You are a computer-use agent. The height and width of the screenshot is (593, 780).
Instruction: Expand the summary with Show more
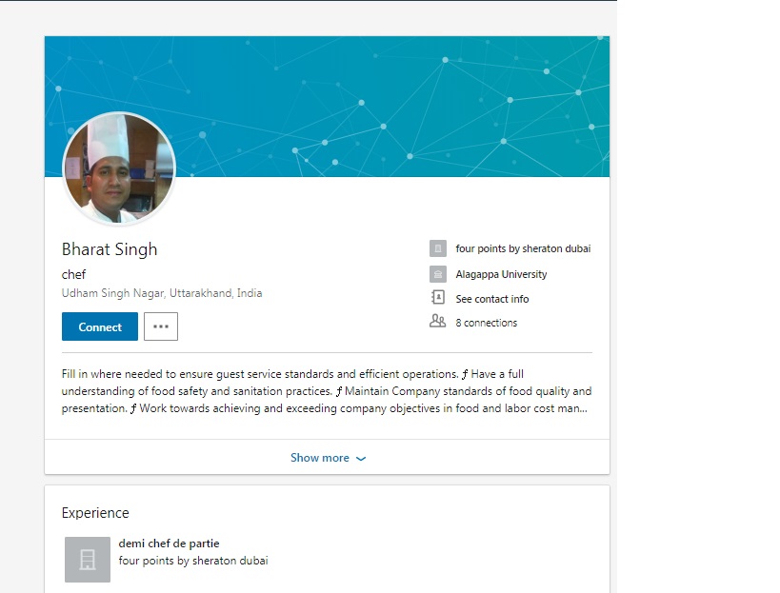320,458
